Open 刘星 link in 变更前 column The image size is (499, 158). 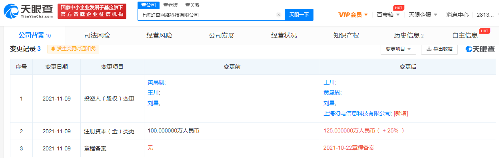(154, 103)
